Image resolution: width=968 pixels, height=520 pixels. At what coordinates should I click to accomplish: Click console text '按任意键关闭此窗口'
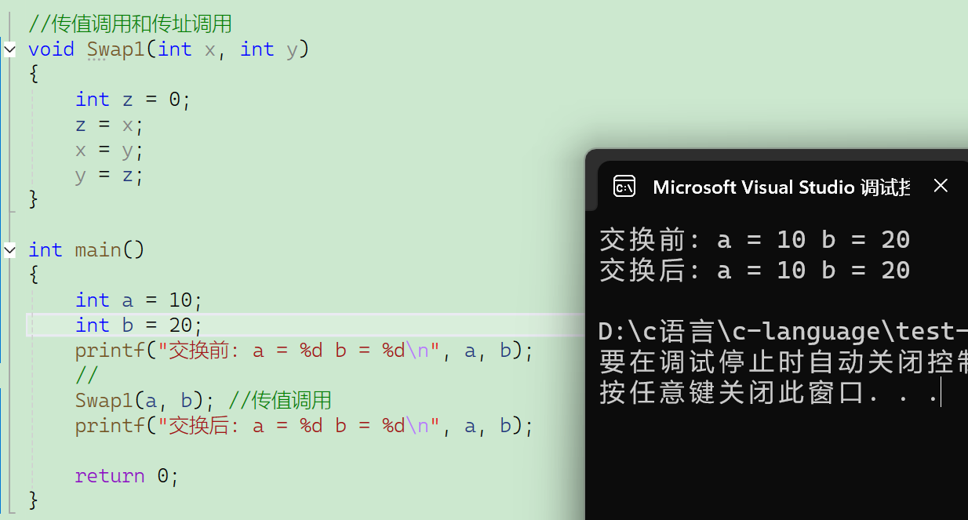pyautogui.click(x=731, y=393)
